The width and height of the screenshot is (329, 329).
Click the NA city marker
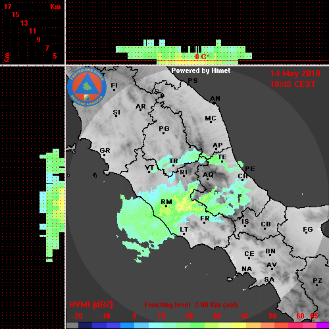247,270
